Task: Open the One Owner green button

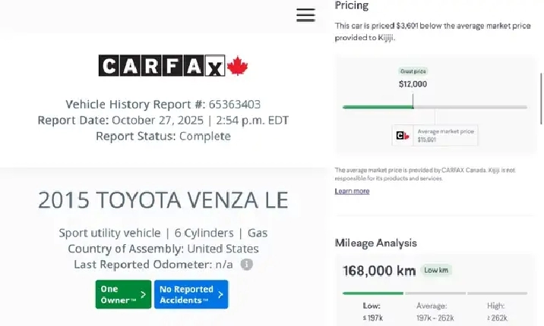Action: click(122, 294)
